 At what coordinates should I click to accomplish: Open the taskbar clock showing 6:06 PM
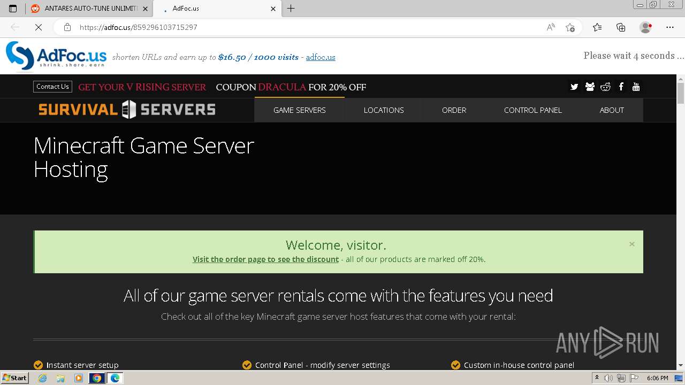(x=658, y=378)
